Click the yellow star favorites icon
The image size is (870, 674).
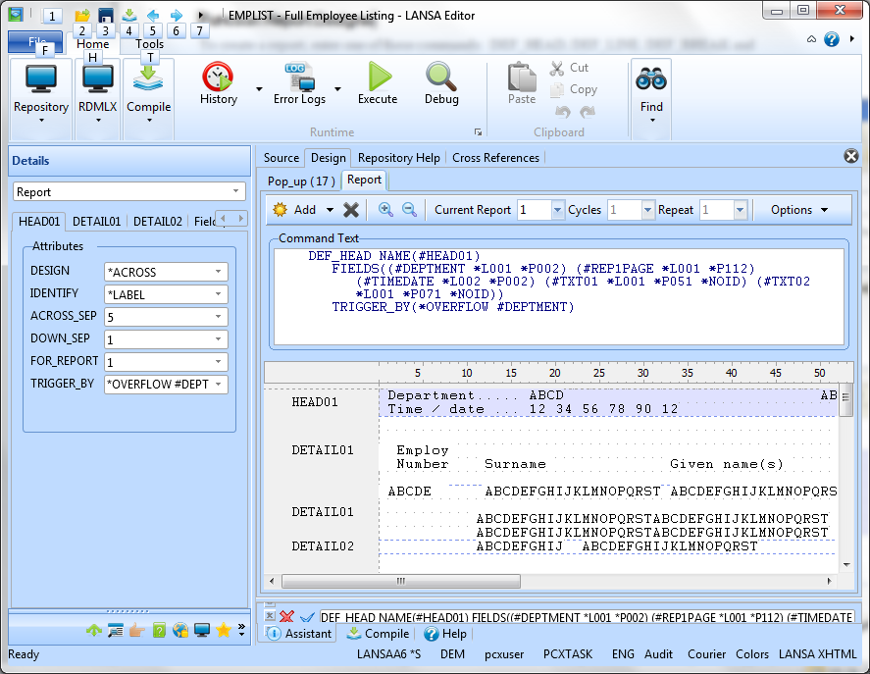coord(223,630)
